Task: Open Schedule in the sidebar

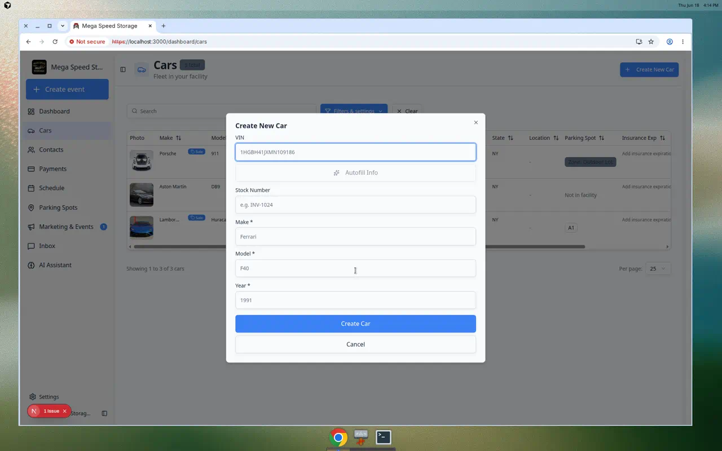Action: [68, 188]
